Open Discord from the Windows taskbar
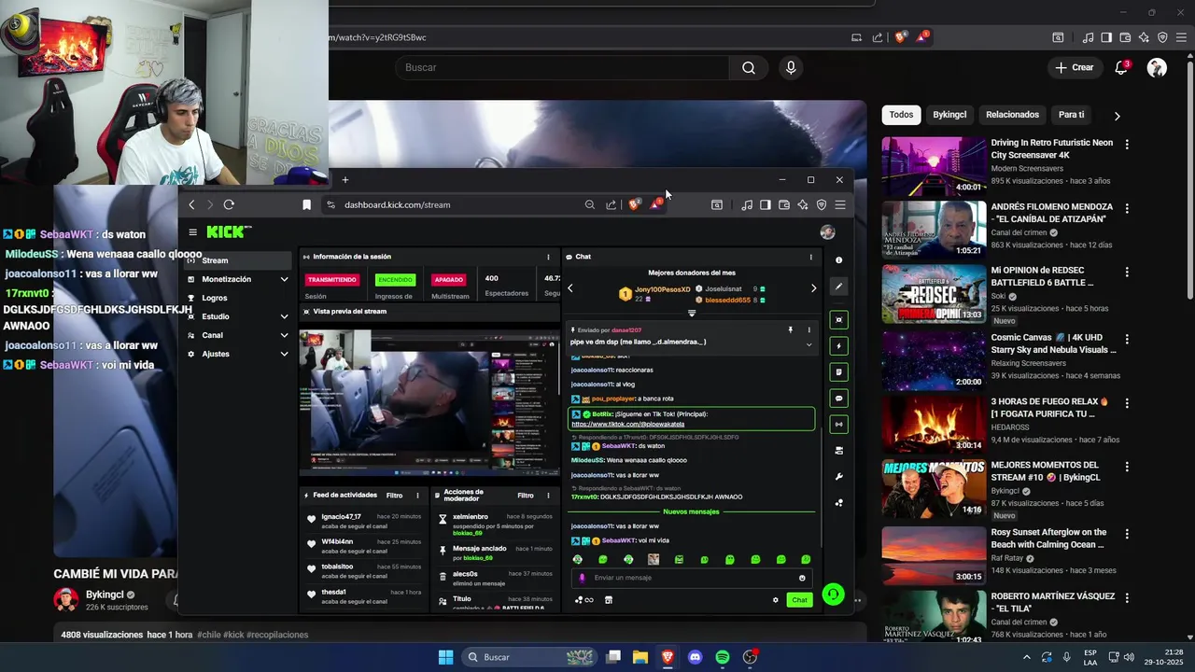The width and height of the screenshot is (1195, 672). coord(695,657)
